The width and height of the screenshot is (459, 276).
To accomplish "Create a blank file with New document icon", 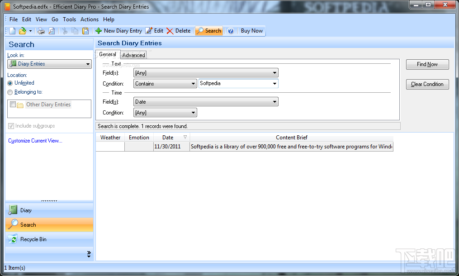I will point(12,31).
